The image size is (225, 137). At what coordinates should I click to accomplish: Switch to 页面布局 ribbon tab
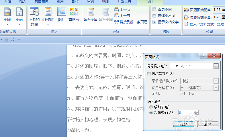pyautogui.click(x=42, y=2)
